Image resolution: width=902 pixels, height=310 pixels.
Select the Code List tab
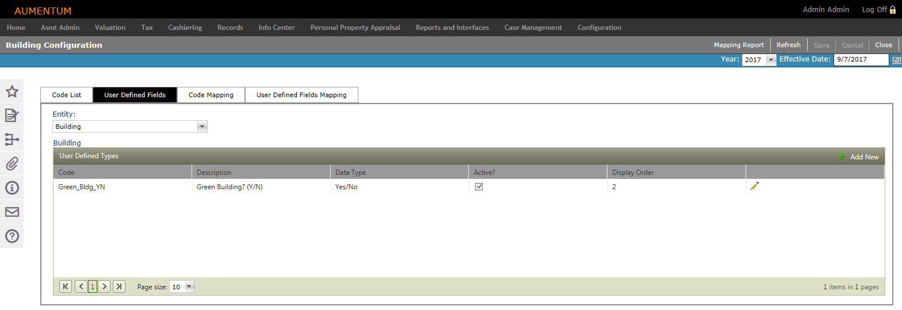click(67, 95)
